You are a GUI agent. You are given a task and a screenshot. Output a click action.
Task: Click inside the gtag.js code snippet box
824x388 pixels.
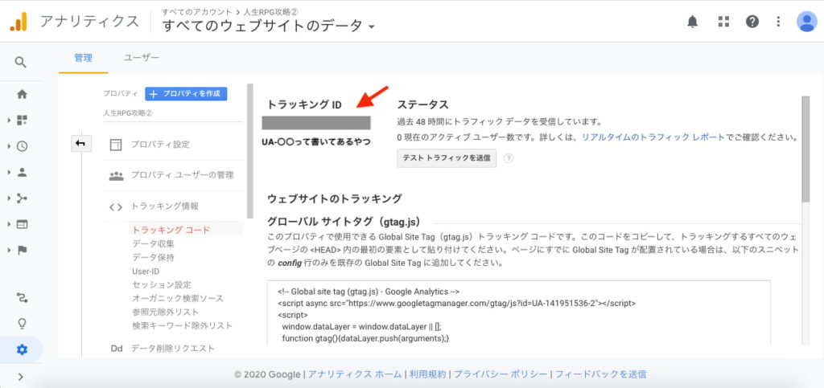(x=519, y=313)
